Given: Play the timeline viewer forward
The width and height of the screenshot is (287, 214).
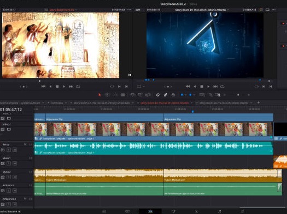Looking at the screenshot, I should [208, 87].
